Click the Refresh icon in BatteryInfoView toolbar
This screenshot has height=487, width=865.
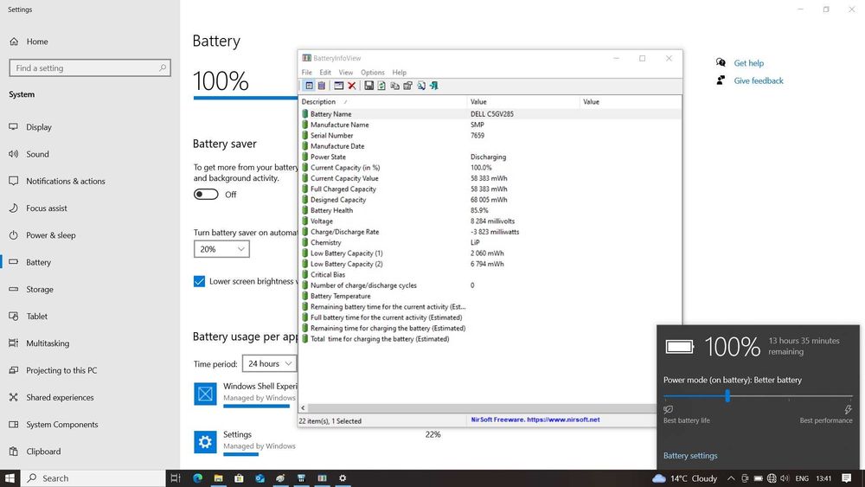[381, 86]
